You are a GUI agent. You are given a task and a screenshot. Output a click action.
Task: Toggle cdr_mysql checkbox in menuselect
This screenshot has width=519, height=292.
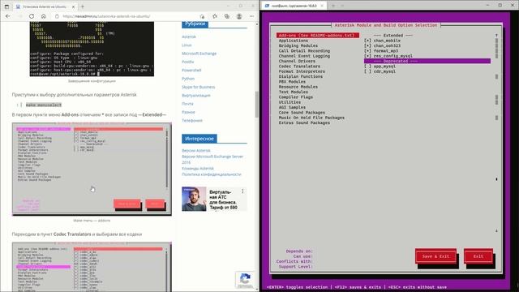(x=367, y=71)
